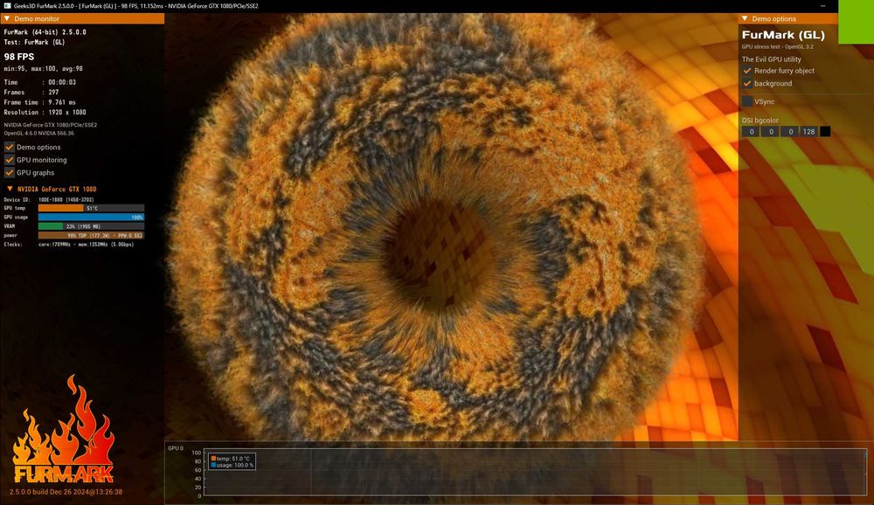Click 'NVIDIA GeForce GTX 1080/PCIe/SSE2' renderer text
The height and width of the screenshot is (505, 874).
[50, 125]
